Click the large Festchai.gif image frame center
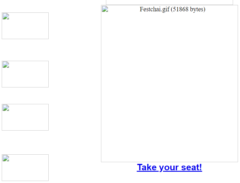 (169, 83)
